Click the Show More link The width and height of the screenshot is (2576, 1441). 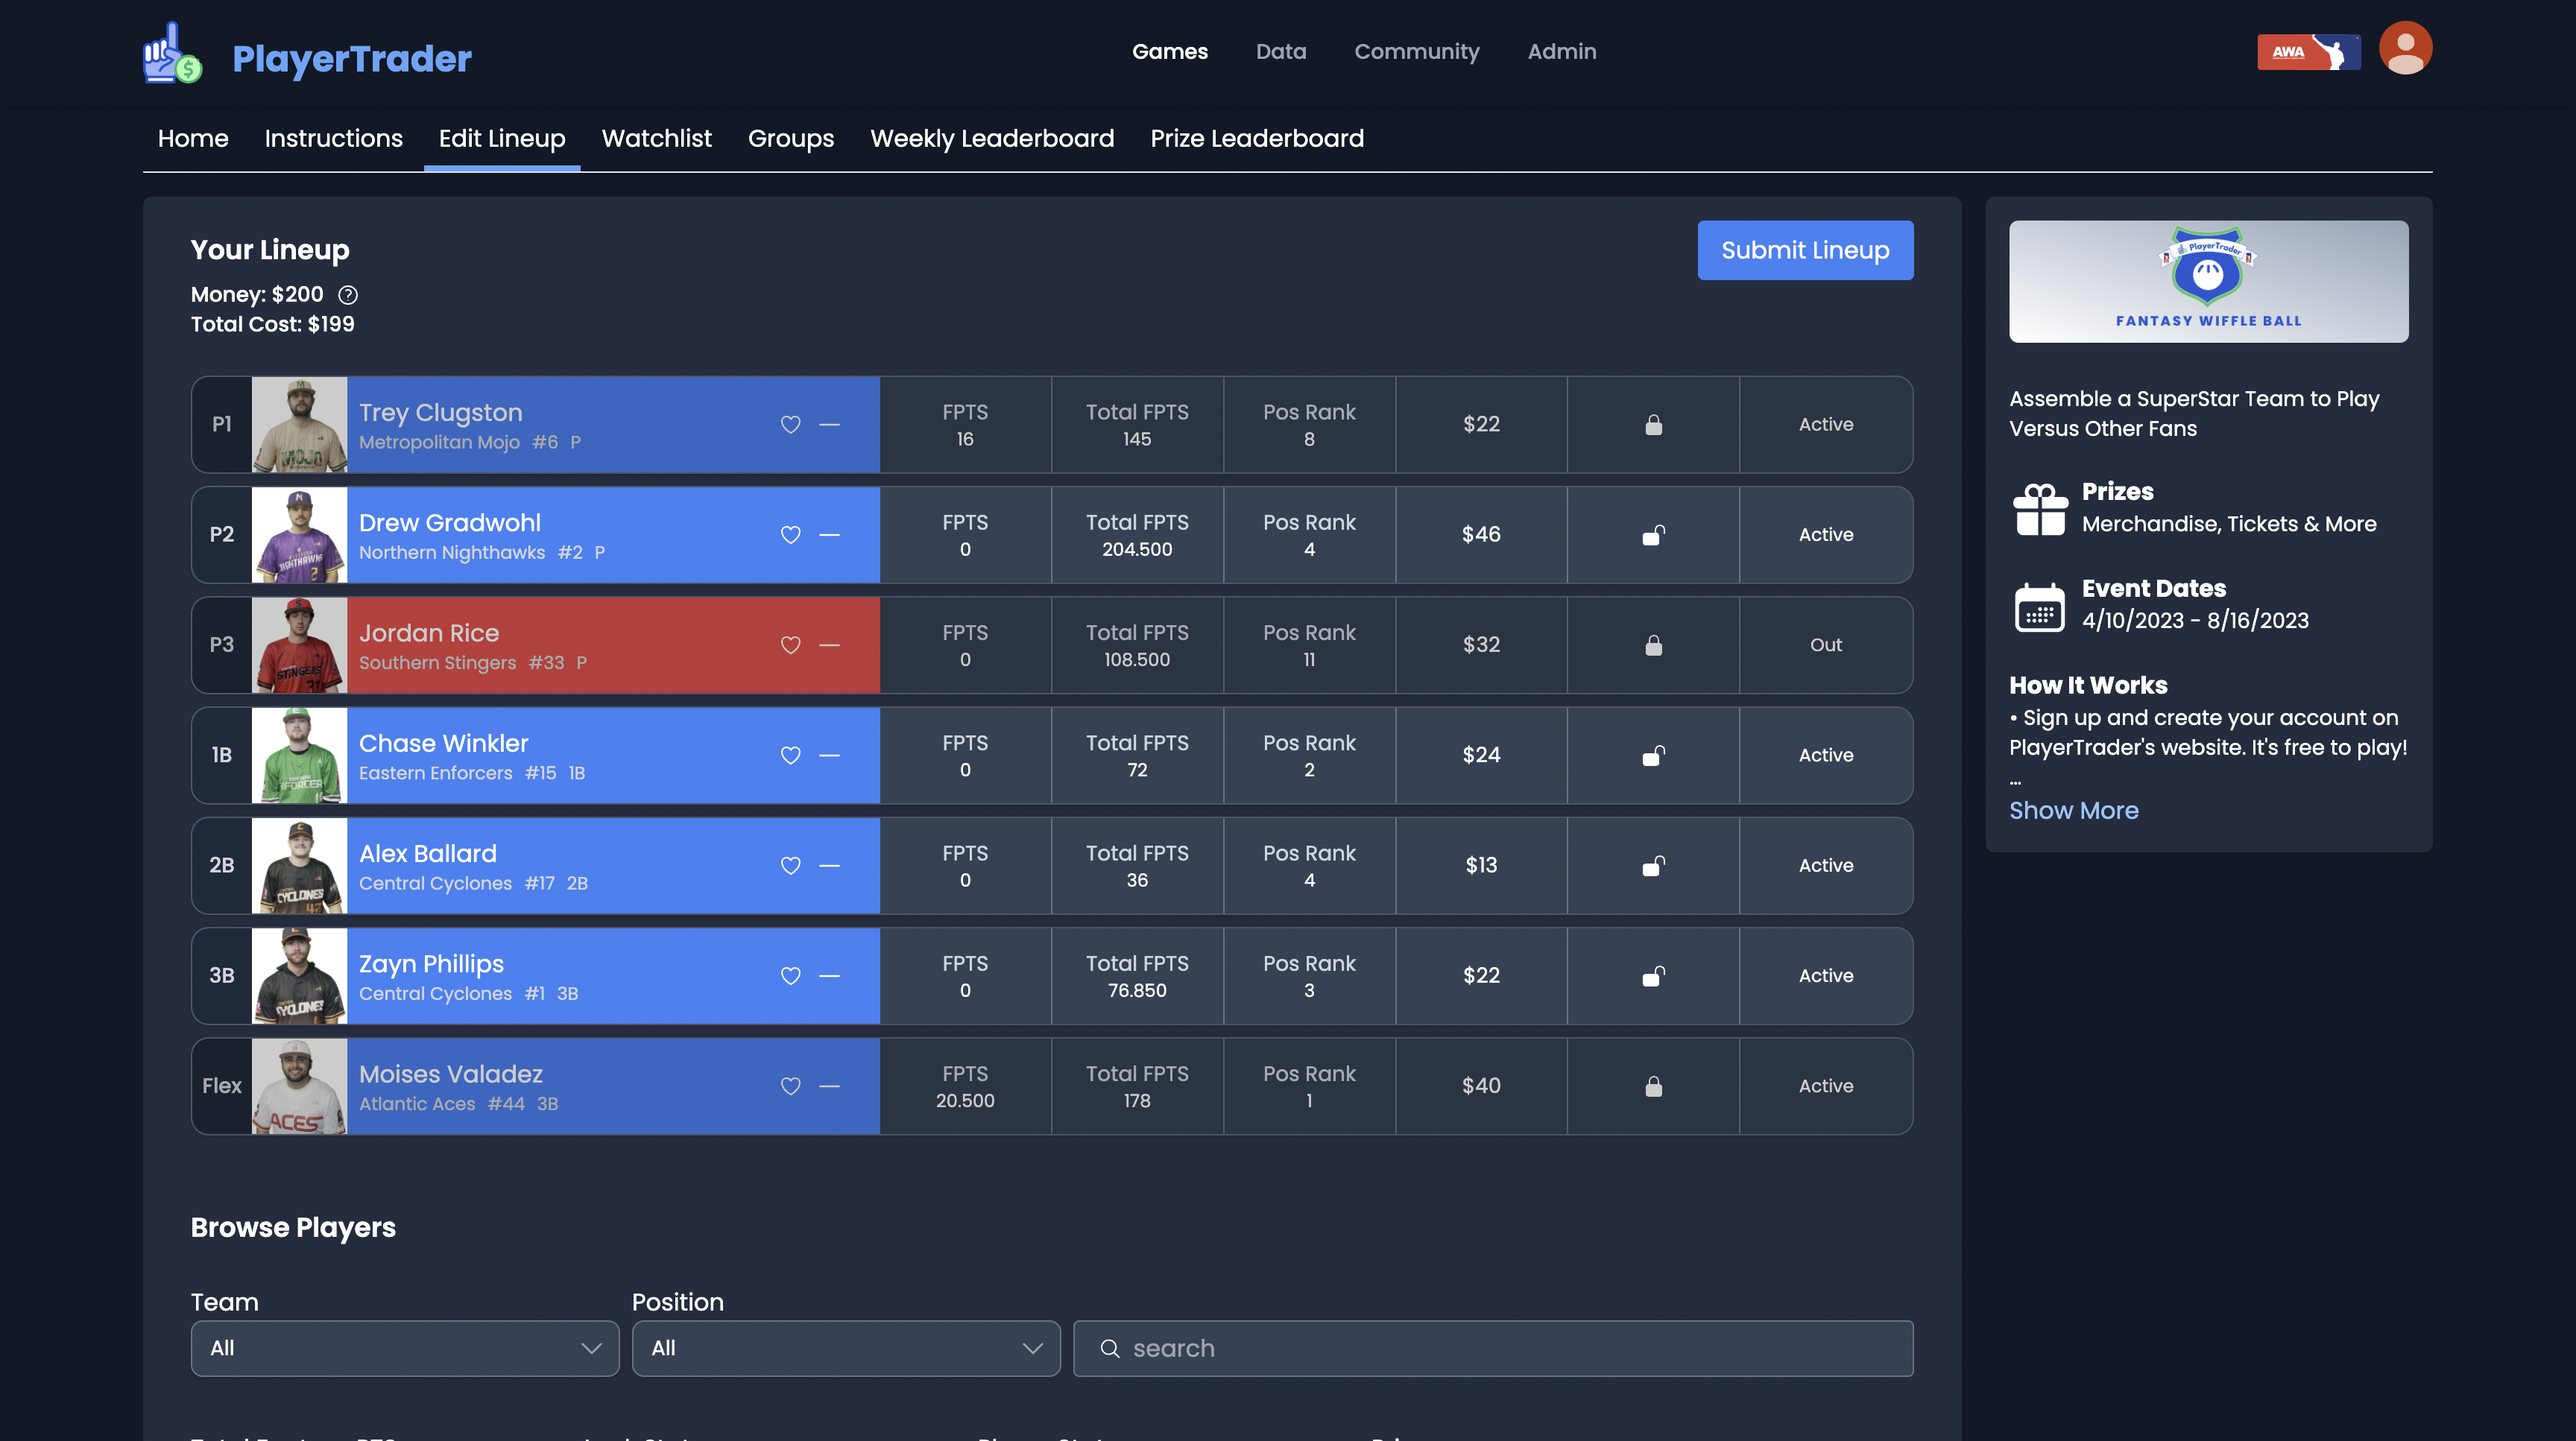[x=2073, y=811]
